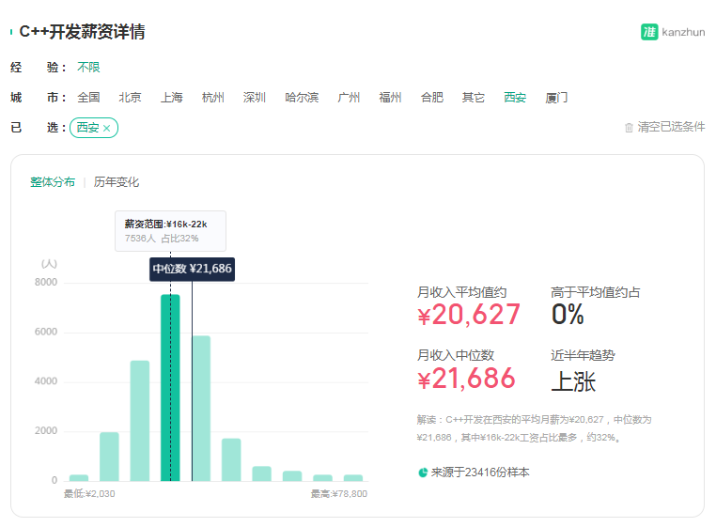Click the 厦门 city filter
Screen dimensions: 716x527
[556, 98]
